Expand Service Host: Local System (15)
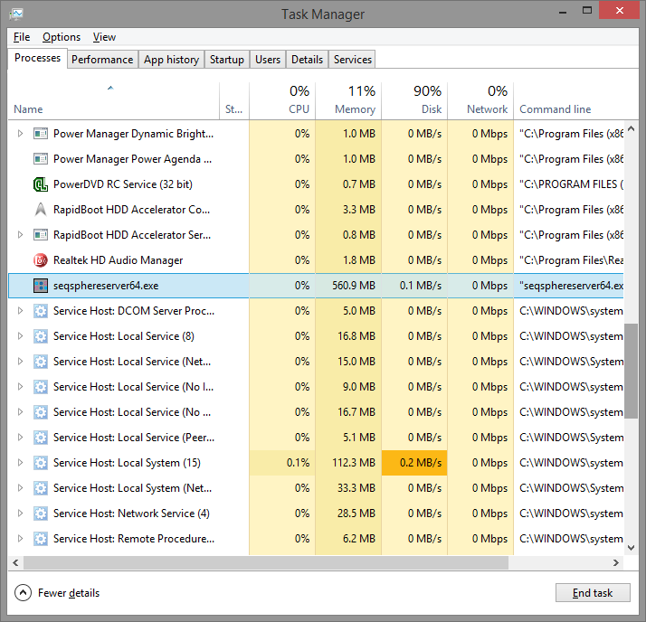The image size is (646, 622). (20, 463)
